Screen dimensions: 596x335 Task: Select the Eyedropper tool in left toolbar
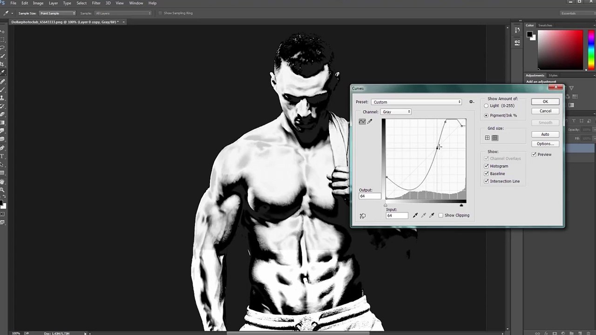[x=2, y=73]
